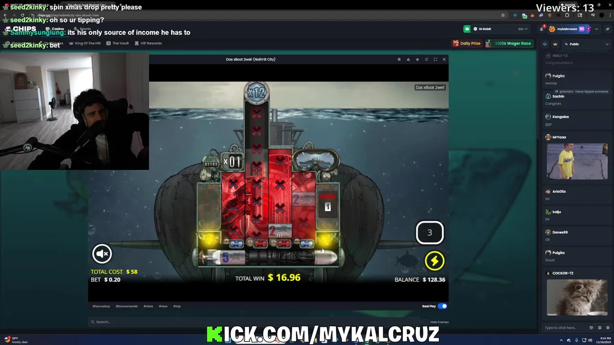The image size is (614, 345).
Task: Click the chat send icon at far right
Action: coord(608,328)
